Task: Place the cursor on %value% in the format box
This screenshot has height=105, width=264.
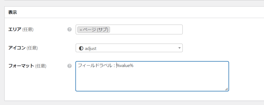Action: click(x=125, y=66)
